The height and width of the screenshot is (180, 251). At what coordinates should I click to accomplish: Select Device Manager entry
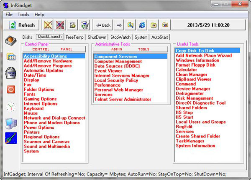pyautogui.click(x=193, y=89)
